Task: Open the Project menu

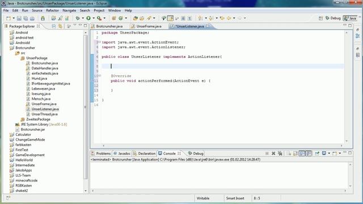Action: tap(99, 10)
